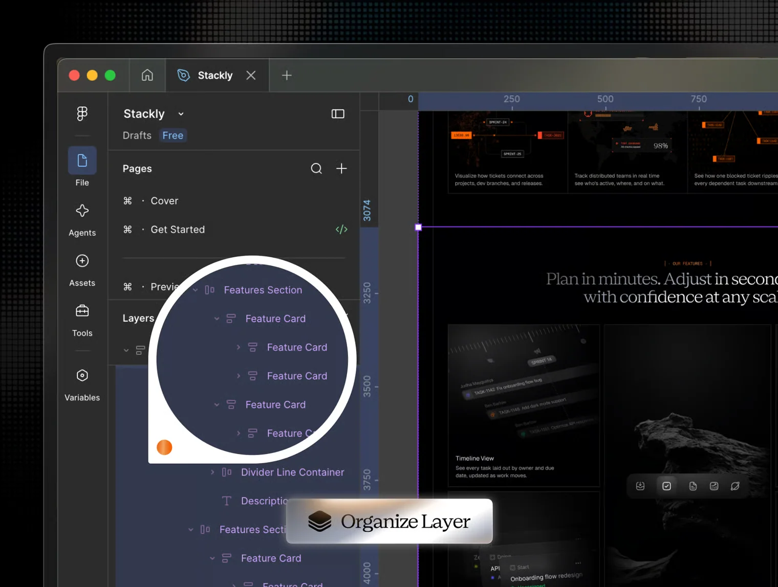Add a new page
The width and height of the screenshot is (778, 587).
tap(341, 168)
